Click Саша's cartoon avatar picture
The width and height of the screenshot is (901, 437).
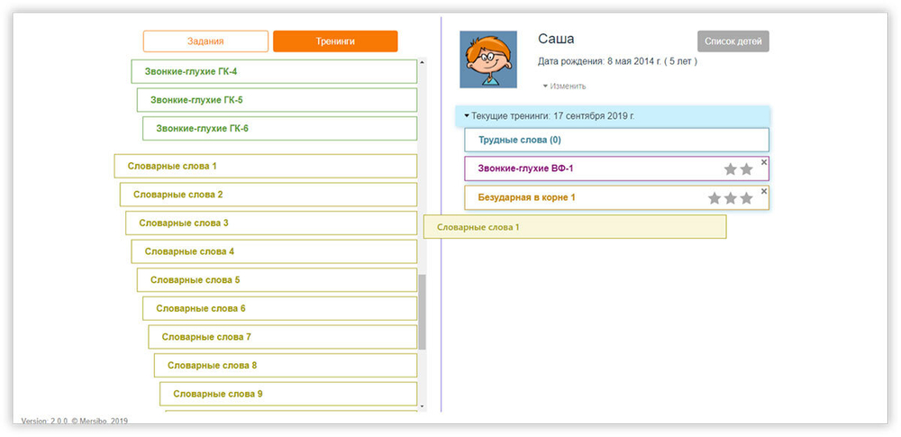[488, 59]
